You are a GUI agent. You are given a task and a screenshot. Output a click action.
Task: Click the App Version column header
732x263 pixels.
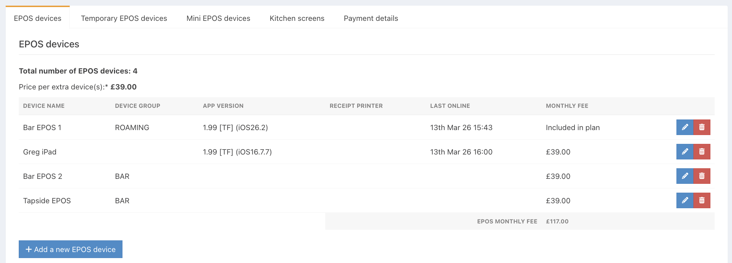pyautogui.click(x=223, y=106)
